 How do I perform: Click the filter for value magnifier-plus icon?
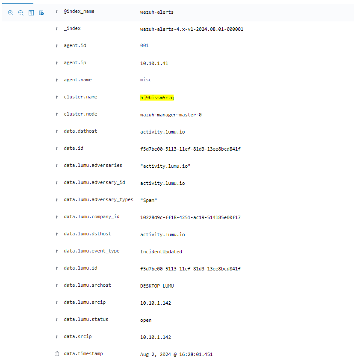pyautogui.click(x=11, y=13)
